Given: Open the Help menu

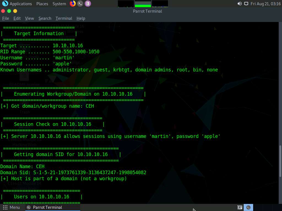Looking at the screenshot, I should (81, 18).
